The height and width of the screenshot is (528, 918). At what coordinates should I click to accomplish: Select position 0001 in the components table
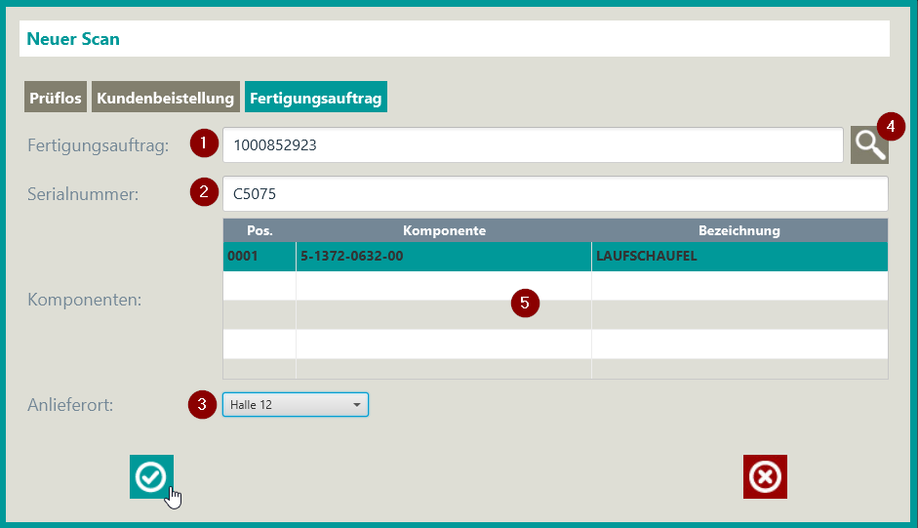click(259, 257)
